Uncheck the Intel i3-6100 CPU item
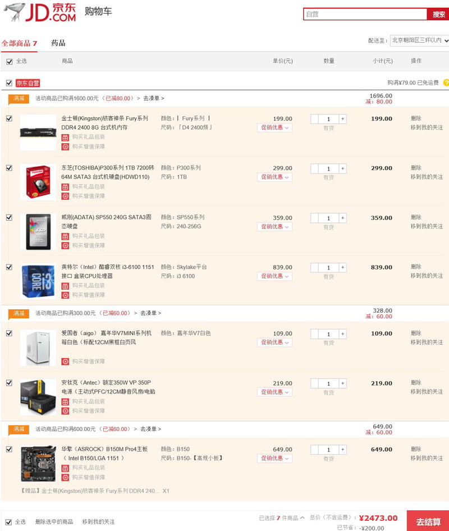449x531 pixels. click(x=9, y=267)
